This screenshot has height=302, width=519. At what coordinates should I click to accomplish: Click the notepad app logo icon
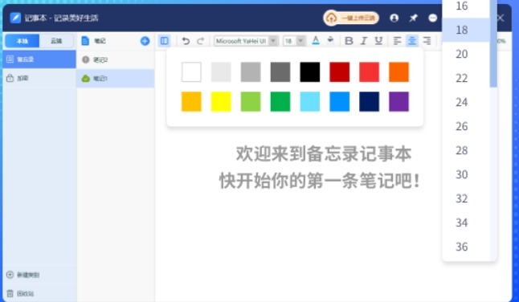pyautogui.click(x=15, y=18)
